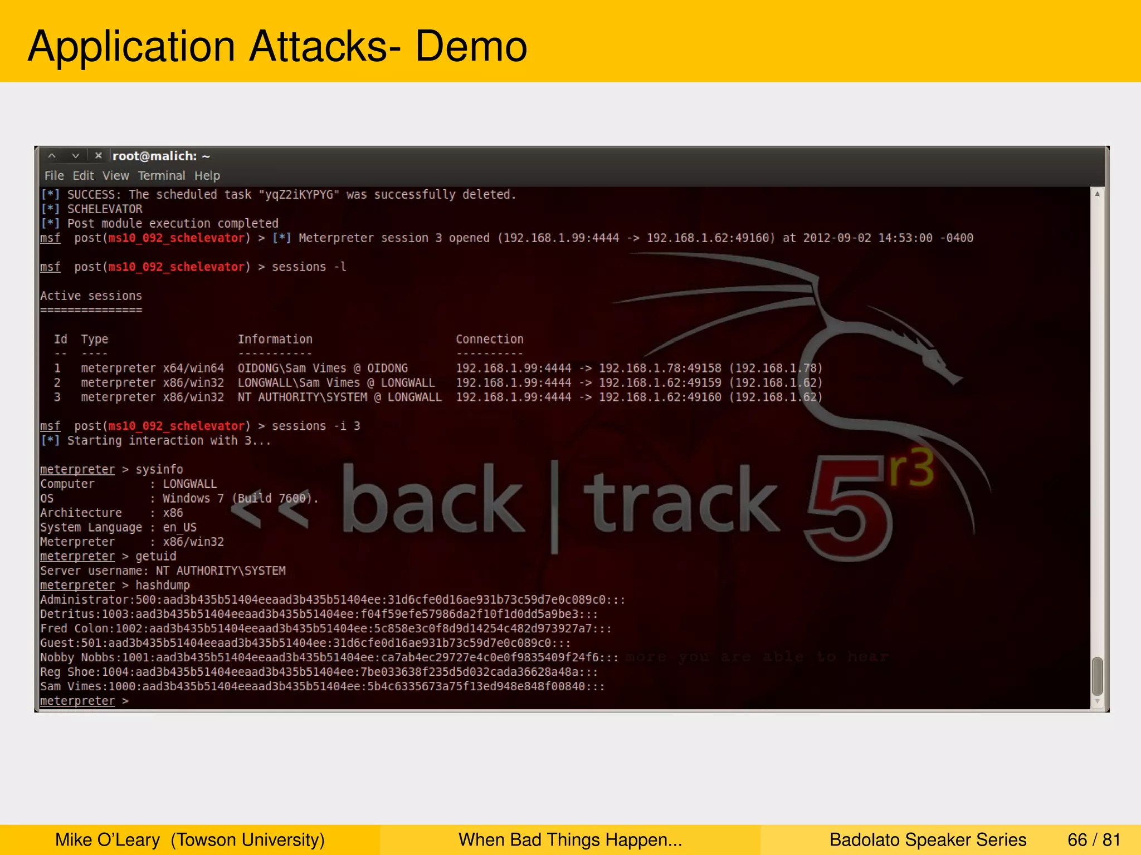Viewport: 1141px width, 855px height.
Task: Click the roll-down arrow in terminal titlebar
Action: (x=75, y=156)
